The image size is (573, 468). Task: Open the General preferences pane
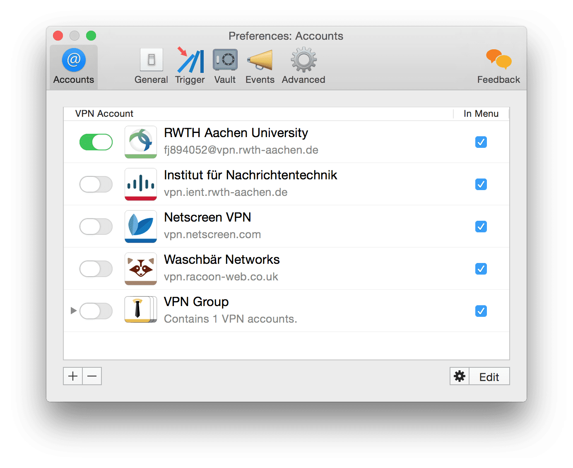151,67
